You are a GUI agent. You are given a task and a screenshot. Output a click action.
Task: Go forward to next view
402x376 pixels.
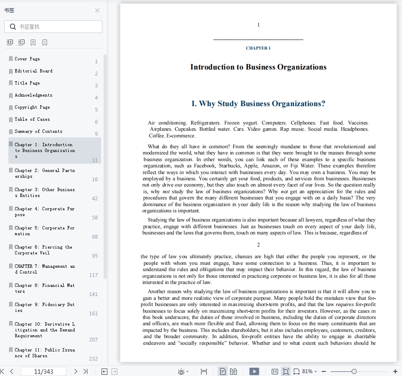click(x=114, y=371)
